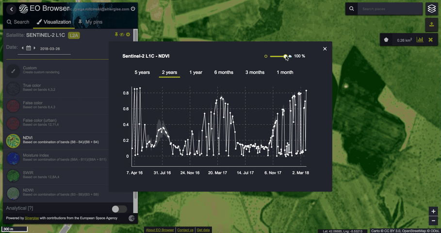Close the NDVI chart dialog
The height and width of the screenshot is (233, 441).
click(x=325, y=49)
